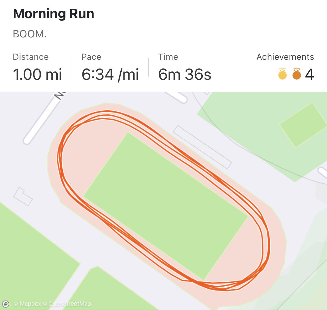Select the 6m 36s time value
The image size is (327, 310).
(185, 74)
